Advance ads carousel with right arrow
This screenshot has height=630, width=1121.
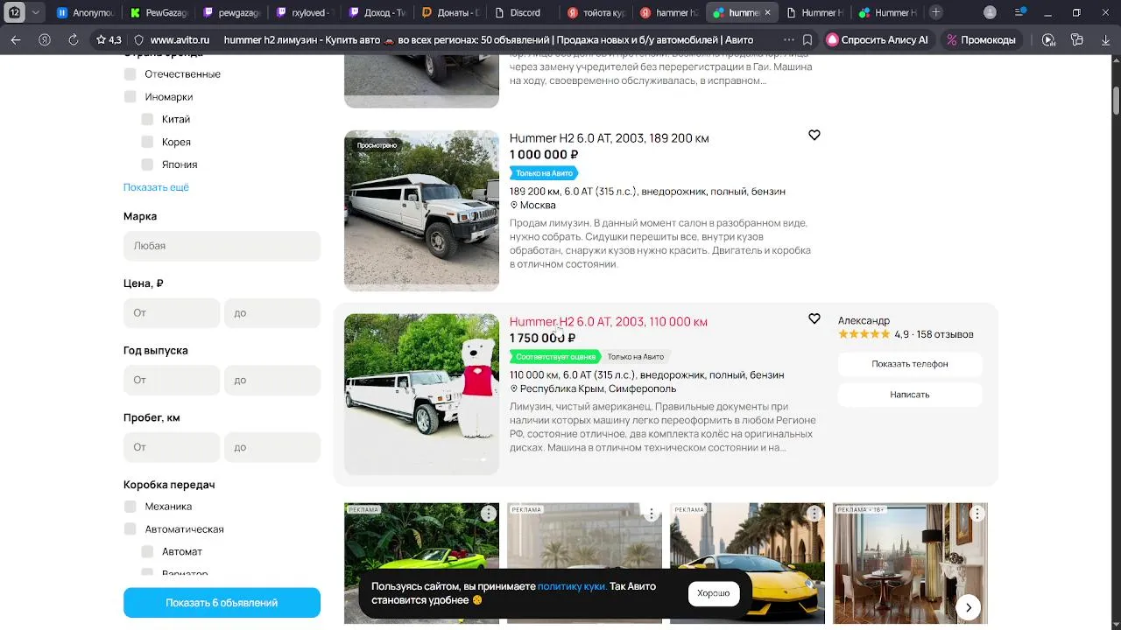tap(969, 607)
